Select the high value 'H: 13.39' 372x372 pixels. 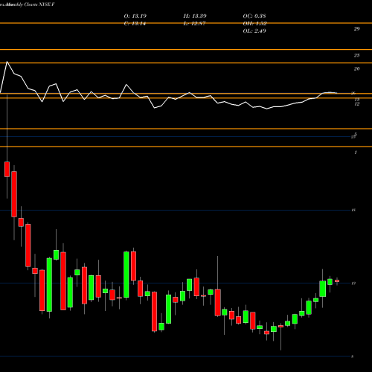click(x=195, y=16)
